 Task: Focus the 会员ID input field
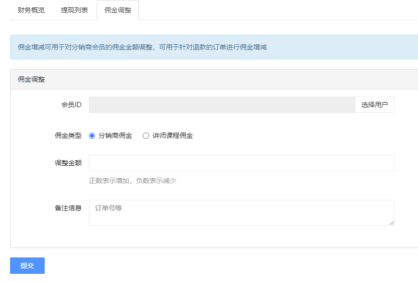pos(222,105)
